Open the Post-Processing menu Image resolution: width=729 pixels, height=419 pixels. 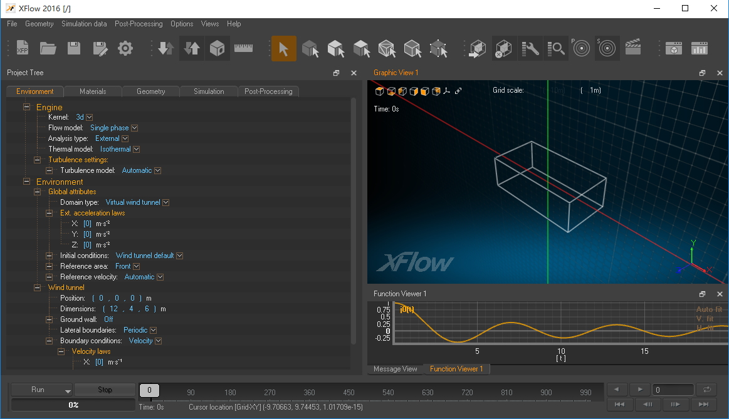pos(139,24)
